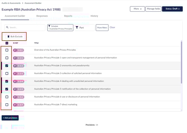The width and height of the screenshot is (187, 133).
Task: Click the P 1-1-1 ID badge
Action: pyautogui.click(x=19, y=58)
